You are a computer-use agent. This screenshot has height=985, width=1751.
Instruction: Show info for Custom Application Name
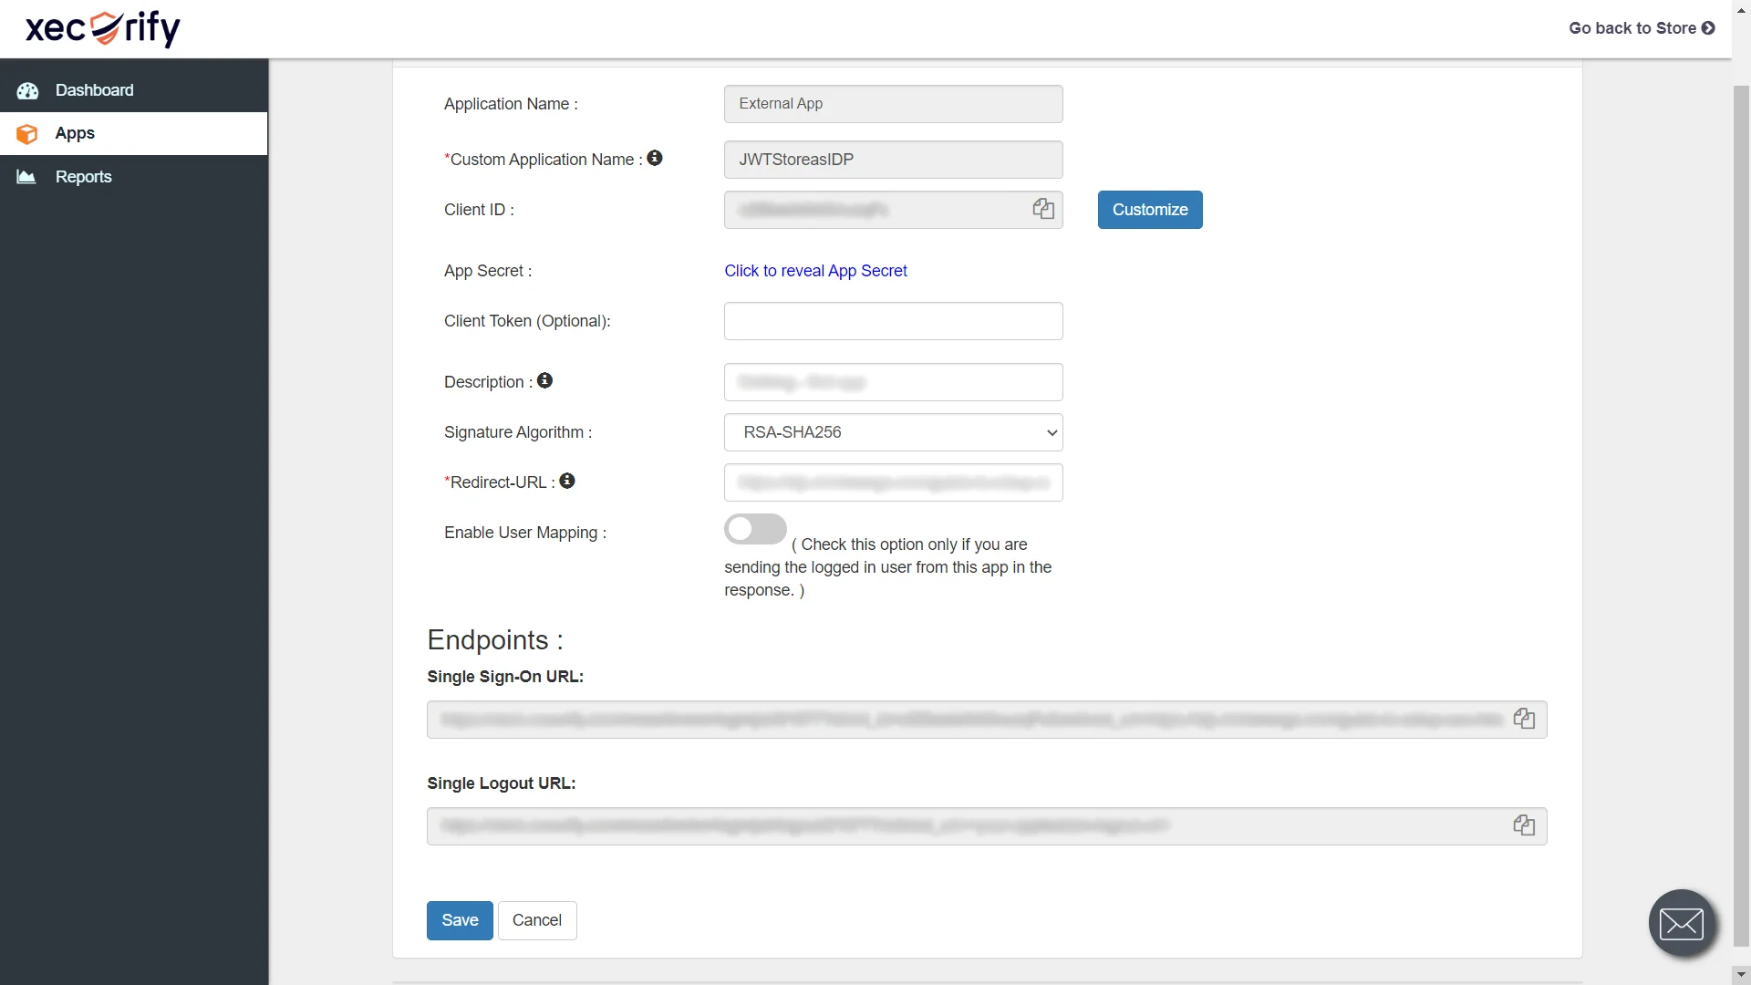655,158
